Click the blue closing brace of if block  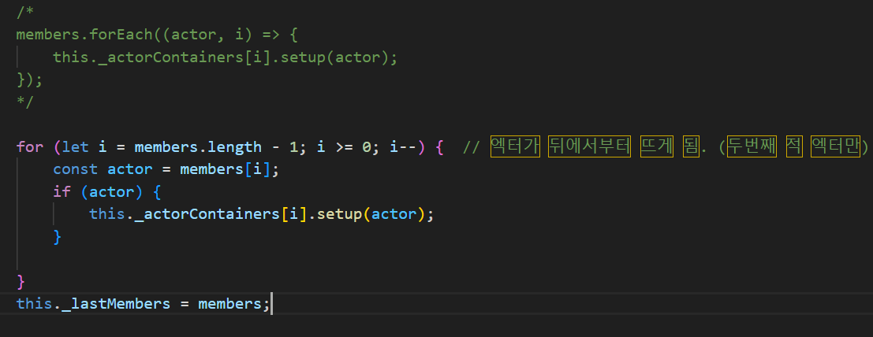(x=58, y=236)
